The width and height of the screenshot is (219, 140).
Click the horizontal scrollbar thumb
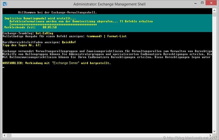(9, 135)
